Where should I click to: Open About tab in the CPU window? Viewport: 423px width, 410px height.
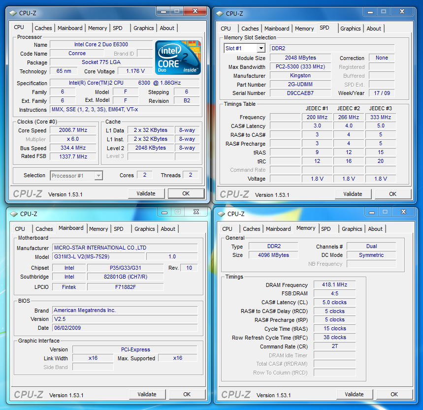[167, 28]
